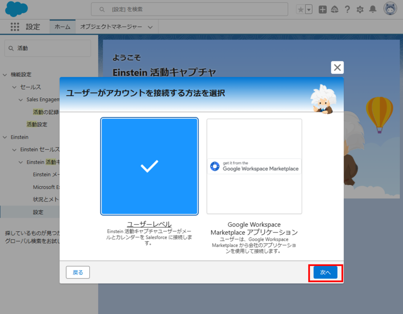This screenshot has height=314, width=403.
Task: Open the help question mark icon
Action: coord(347,9)
